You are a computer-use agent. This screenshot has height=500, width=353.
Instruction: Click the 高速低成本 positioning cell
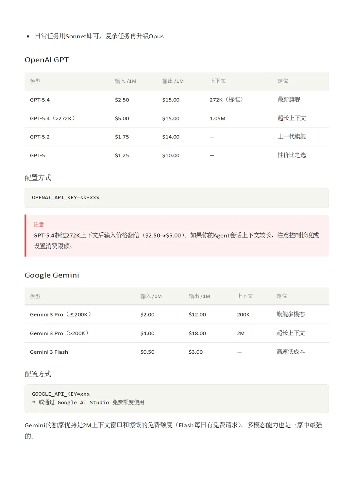[291, 352]
